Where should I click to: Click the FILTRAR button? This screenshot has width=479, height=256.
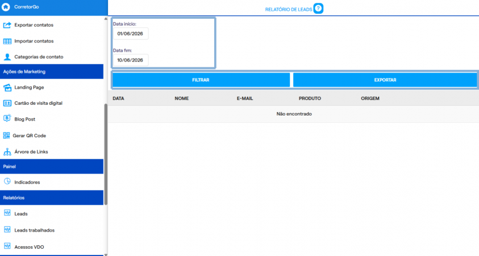201,80
